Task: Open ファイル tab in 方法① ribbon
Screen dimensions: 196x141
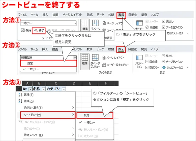Action: point(22,15)
